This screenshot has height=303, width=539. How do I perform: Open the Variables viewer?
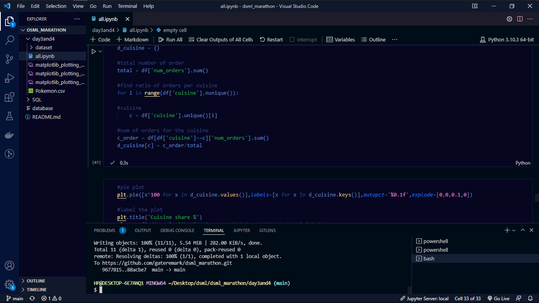(x=340, y=40)
